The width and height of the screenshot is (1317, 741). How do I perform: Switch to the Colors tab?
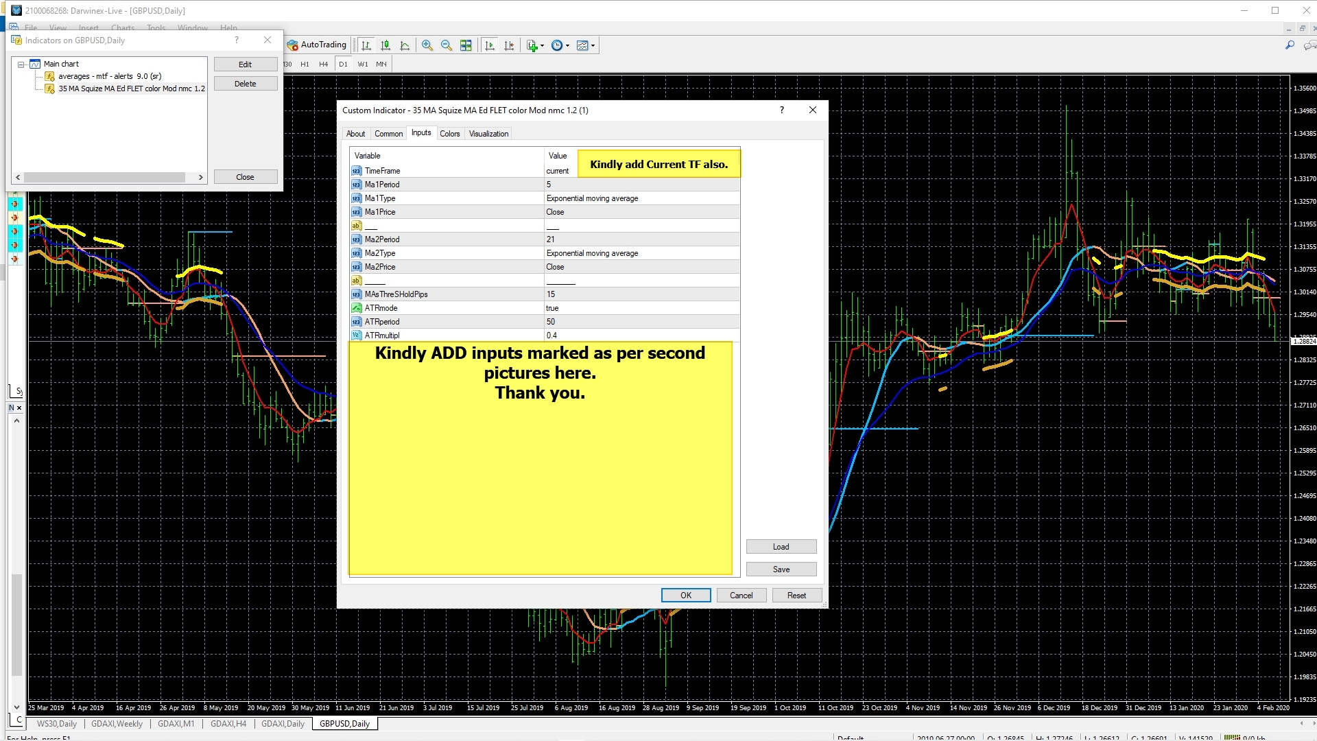[449, 134]
